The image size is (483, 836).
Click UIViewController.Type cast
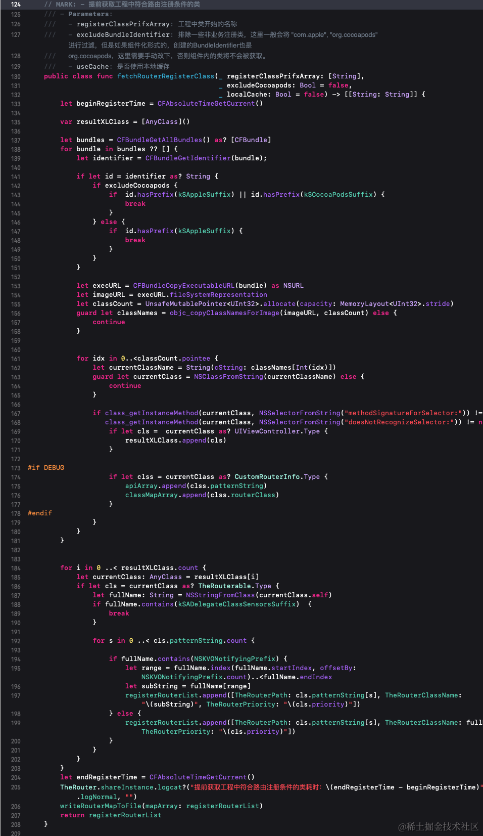(x=277, y=431)
